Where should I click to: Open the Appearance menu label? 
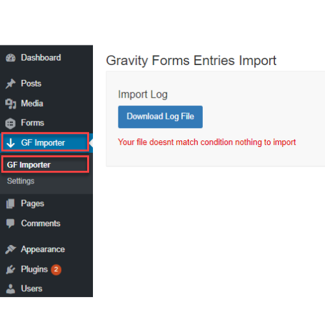[x=43, y=250]
